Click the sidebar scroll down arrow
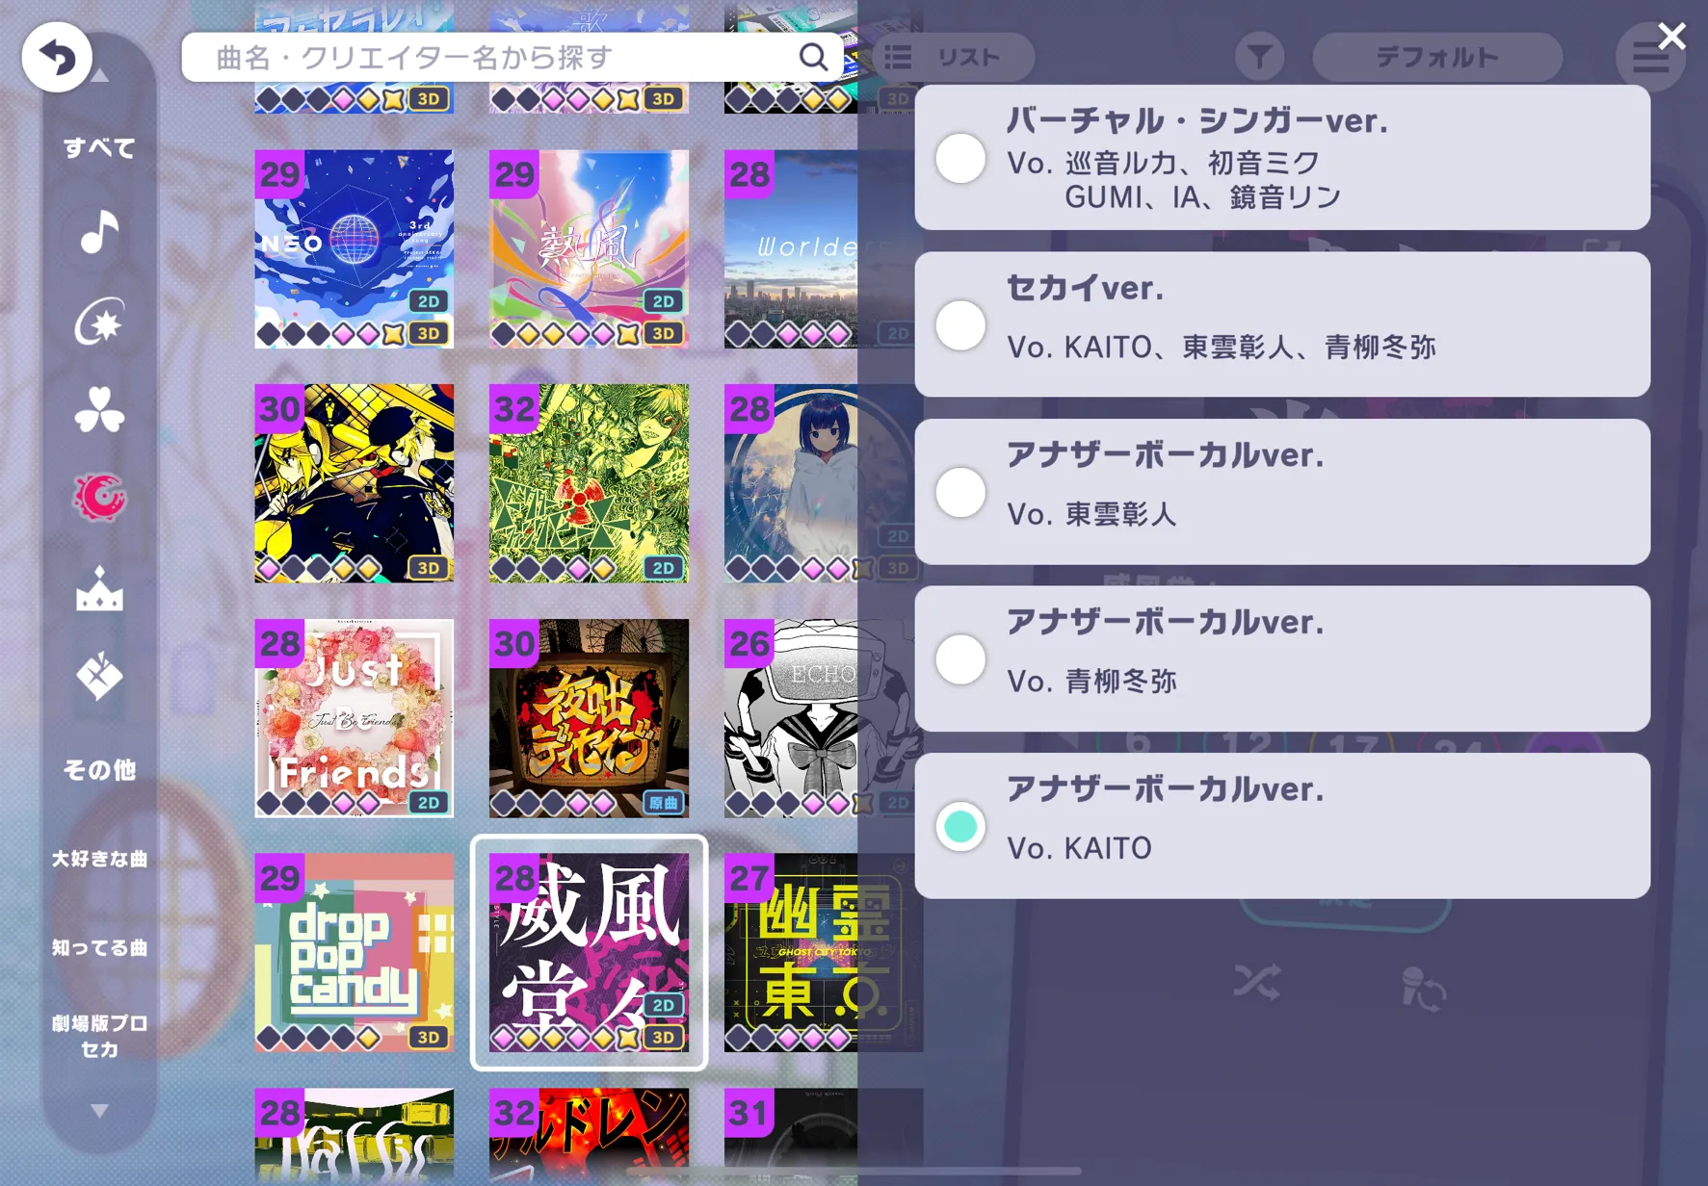 click(99, 1110)
